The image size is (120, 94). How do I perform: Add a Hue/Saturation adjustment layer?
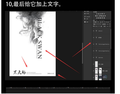tap(96, 16)
